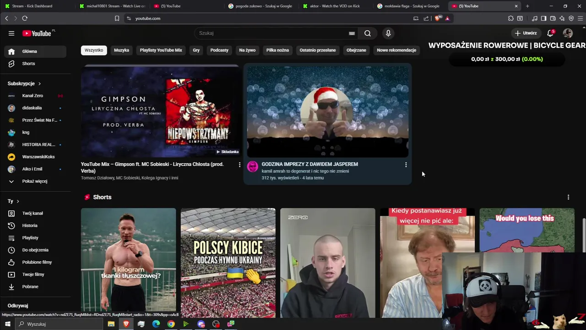
Task: Select the Gry filter chip
Action: tap(196, 50)
